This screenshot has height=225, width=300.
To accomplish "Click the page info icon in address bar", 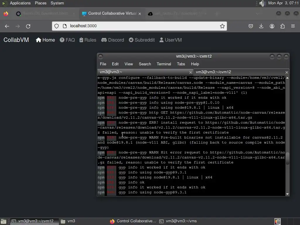I will [65, 26].
